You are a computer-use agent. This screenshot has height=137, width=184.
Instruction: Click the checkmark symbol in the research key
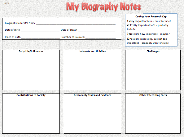pyautogui.click(x=128, y=25)
